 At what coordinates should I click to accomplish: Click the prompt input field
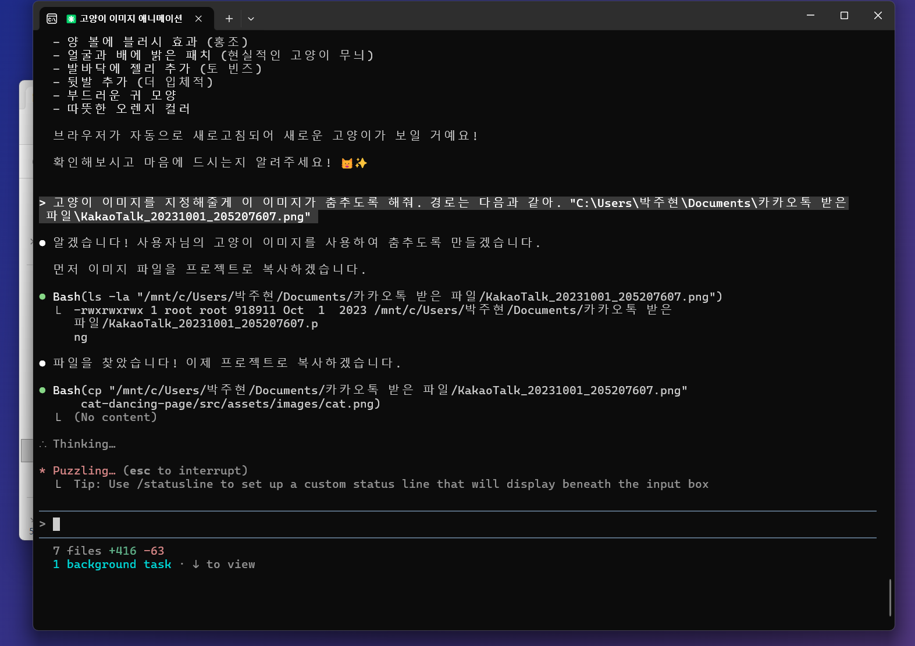(x=458, y=524)
